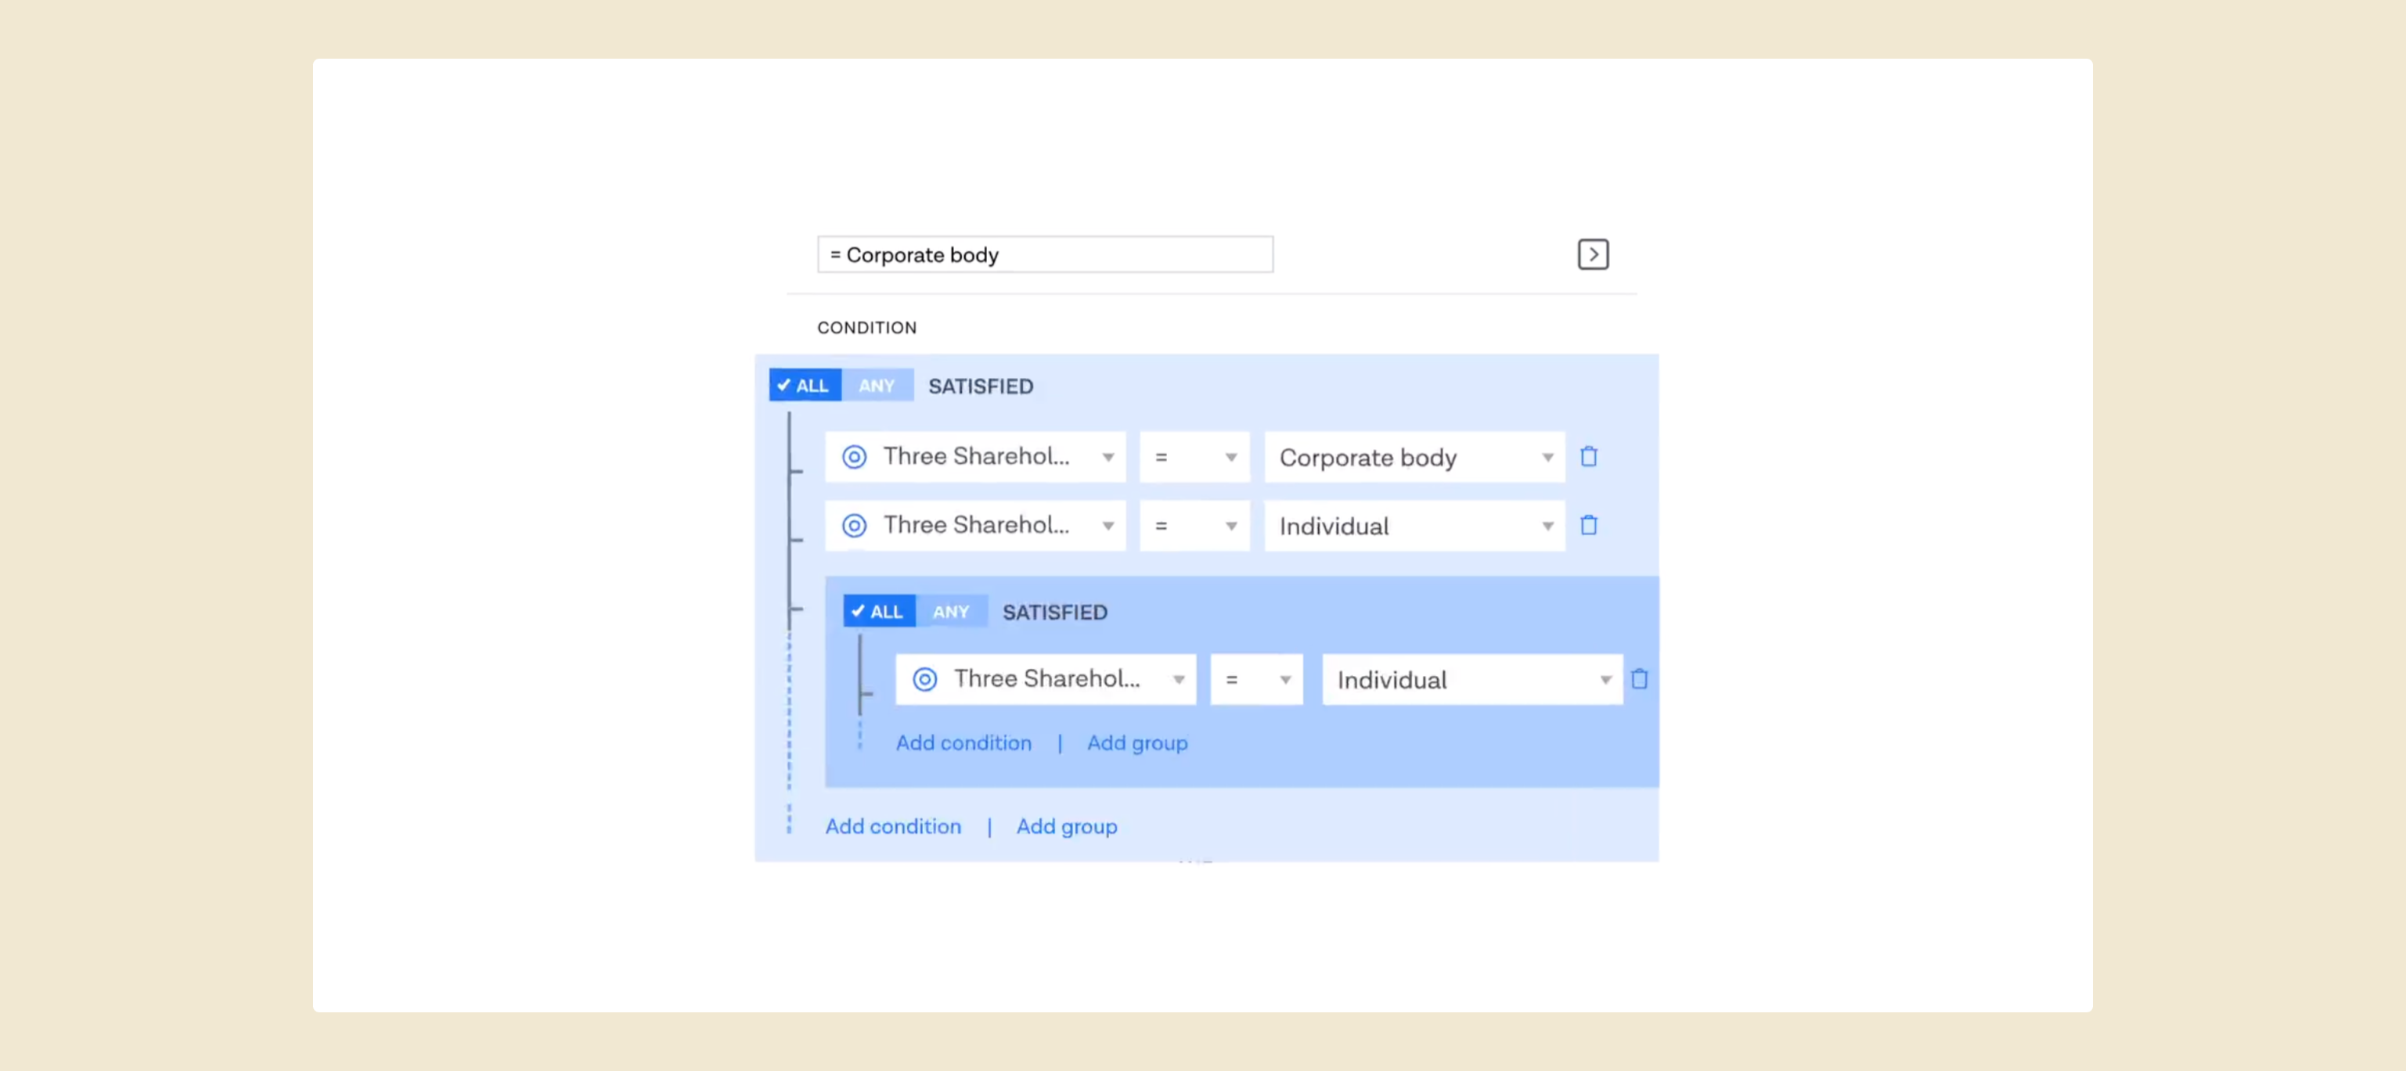This screenshot has height=1071, width=2406.
Task: Toggle ALL in the outer condition group
Action: click(804, 386)
